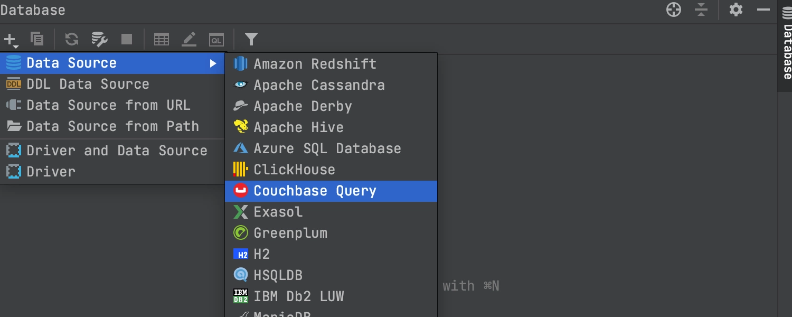Expand the Data Source submenu arrow

point(213,63)
